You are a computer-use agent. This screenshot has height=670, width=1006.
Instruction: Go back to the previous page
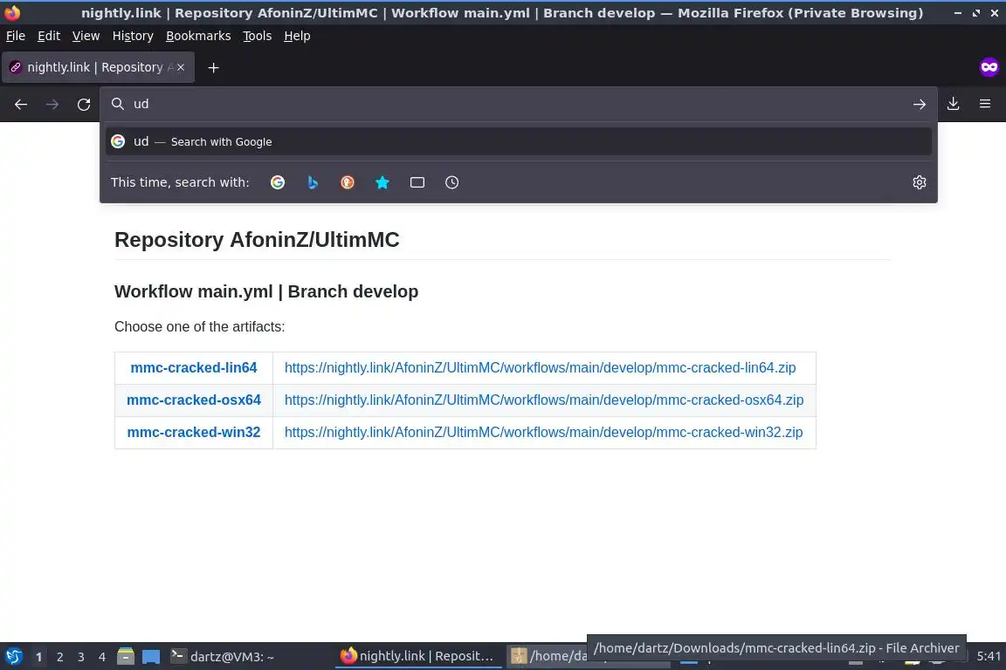point(21,104)
